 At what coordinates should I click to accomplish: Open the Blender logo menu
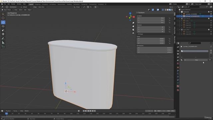tap(2, 4)
